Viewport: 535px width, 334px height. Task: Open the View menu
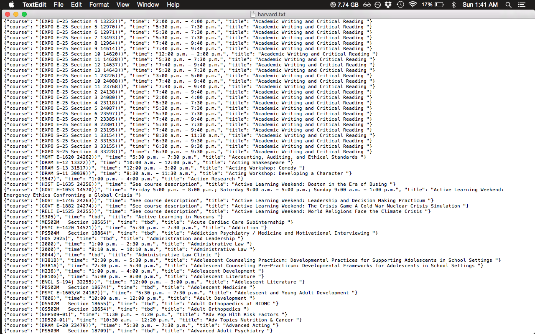pyautogui.click(x=123, y=5)
